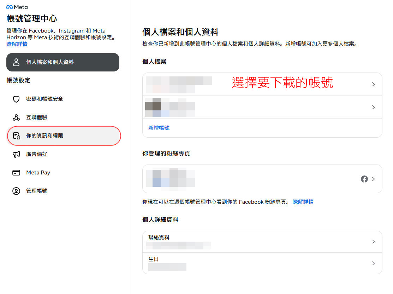Click the 你管理的粉絲專頁 heading
This screenshot has width=393, height=294.
click(166, 154)
